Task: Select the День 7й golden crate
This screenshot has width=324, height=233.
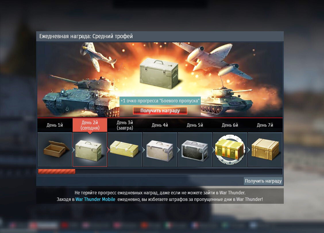Action: pos(265,150)
